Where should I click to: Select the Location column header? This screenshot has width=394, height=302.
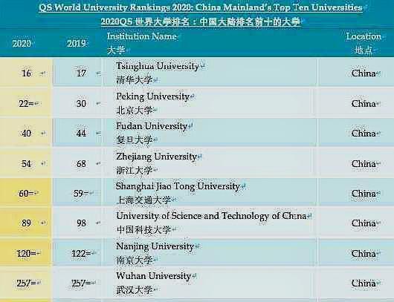pyautogui.click(x=364, y=36)
